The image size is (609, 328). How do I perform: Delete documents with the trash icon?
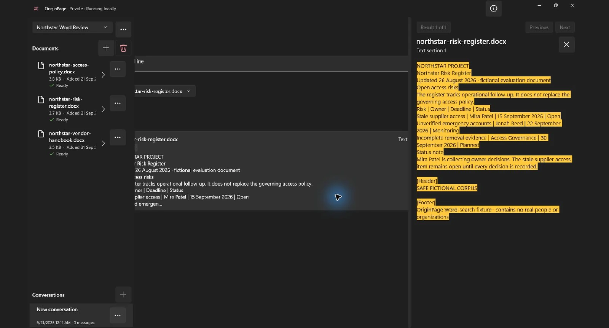pyautogui.click(x=123, y=48)
